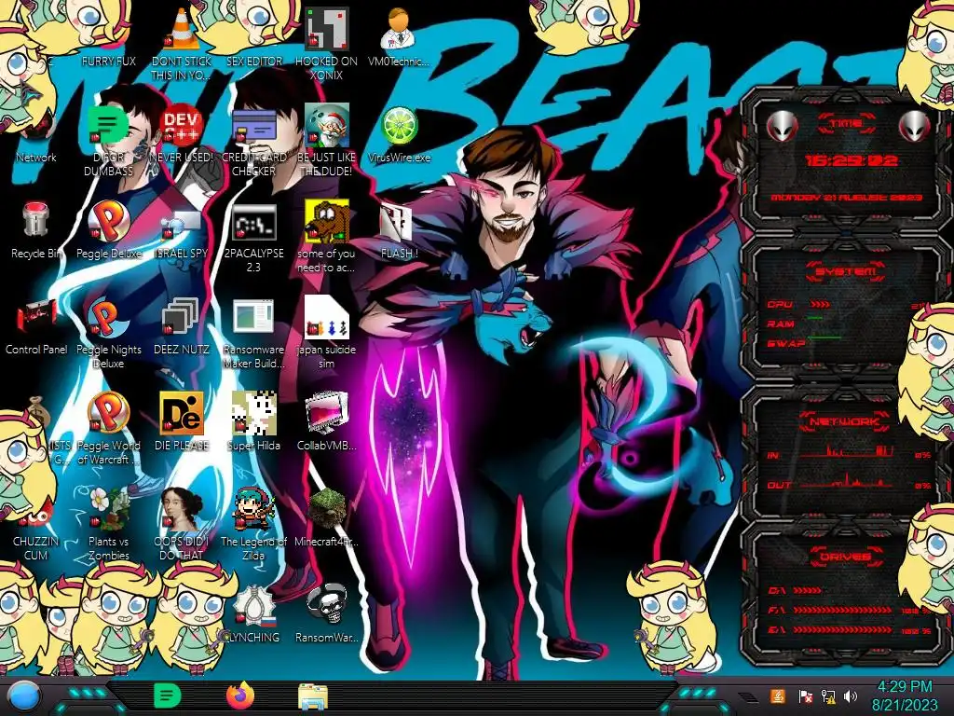Open the Network desktop icon
The image size is (954, 716).
point(36,128)
